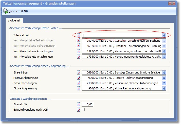
Task: Click the checkmark icon beside Interimskonto
Action: [x=79, y=35]
